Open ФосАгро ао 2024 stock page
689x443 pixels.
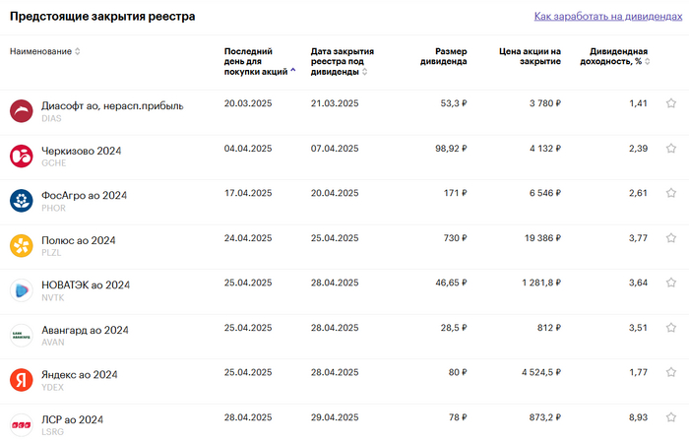point(85,195)
